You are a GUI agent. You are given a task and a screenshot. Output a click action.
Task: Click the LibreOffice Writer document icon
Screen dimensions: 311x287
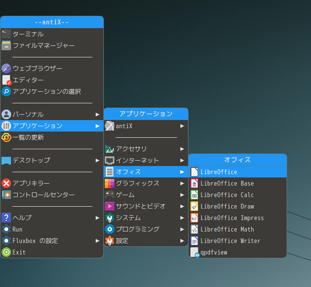click(194, 241)
